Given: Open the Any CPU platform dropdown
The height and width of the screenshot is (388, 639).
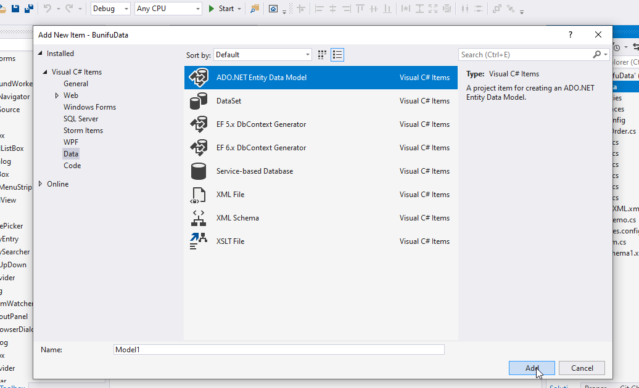Looking at the screenshot, I should pyautogui.click(x=168, y=9).
